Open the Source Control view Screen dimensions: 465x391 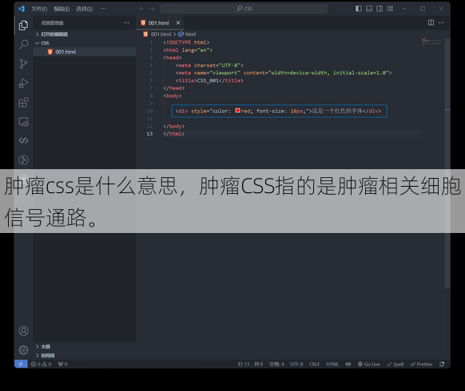coord(23,64)
